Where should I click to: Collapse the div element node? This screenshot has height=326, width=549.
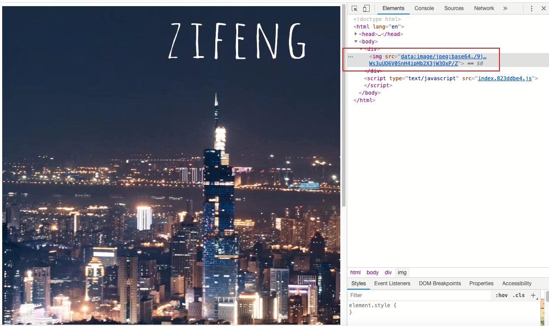[x=361, y=49]
